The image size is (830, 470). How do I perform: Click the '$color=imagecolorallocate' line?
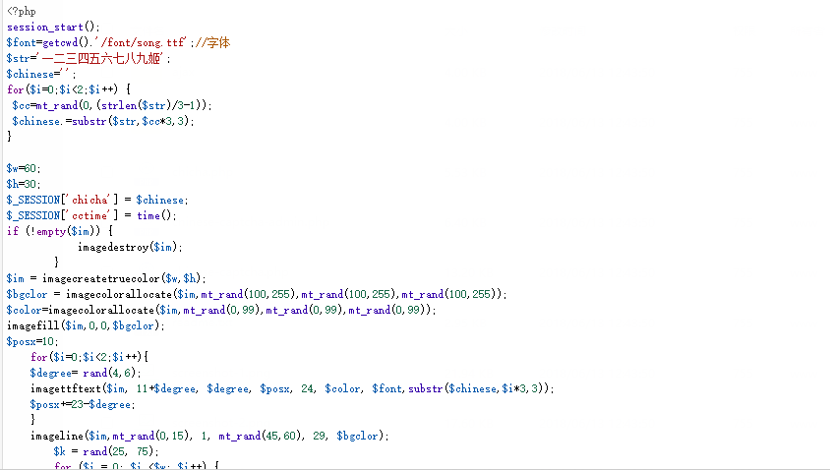[x=221, y=310]
